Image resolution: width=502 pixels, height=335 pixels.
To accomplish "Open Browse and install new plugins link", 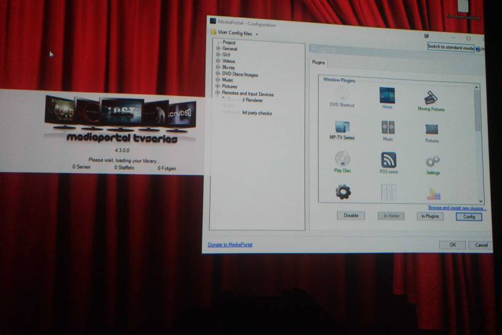I will [457, 208].
